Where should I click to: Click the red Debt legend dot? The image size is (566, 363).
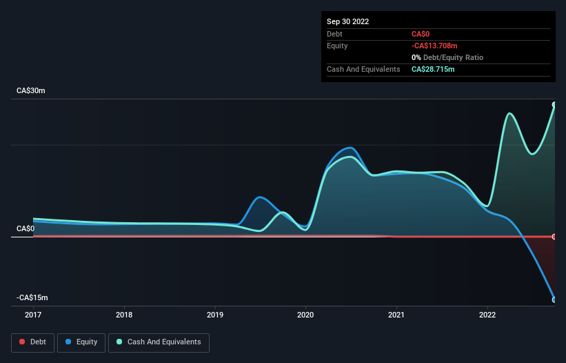[22, 342]
